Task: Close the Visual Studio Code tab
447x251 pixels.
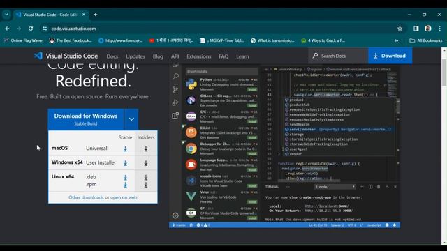Action: (x=84, y=15)
